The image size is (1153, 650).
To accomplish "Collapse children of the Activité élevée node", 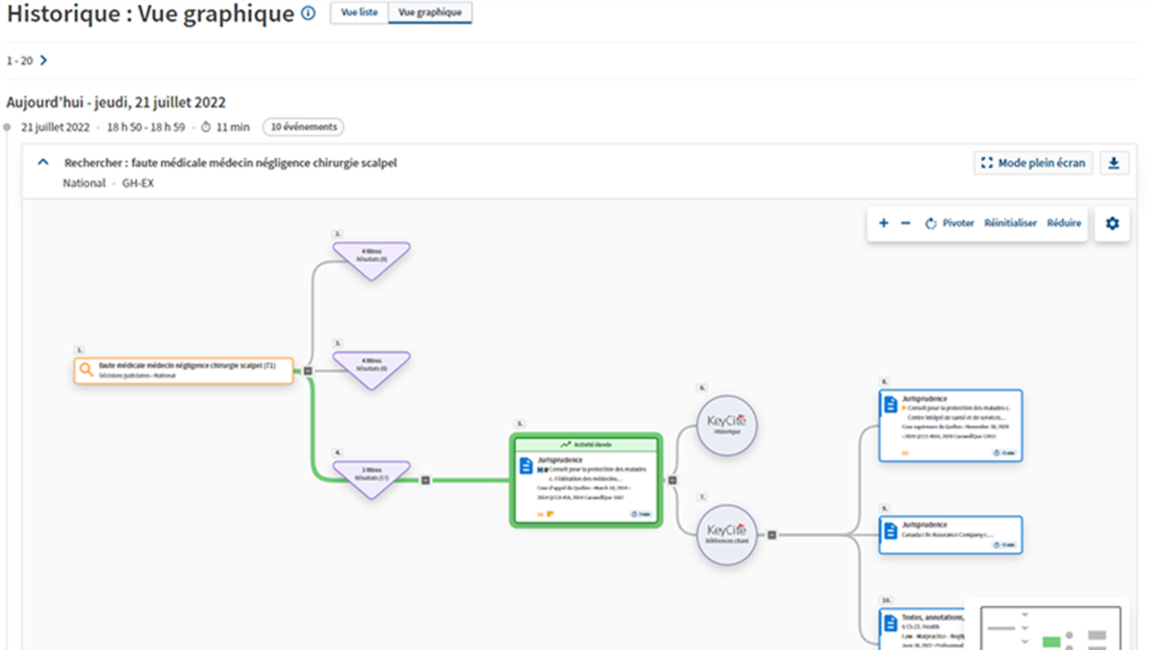I will 673,480.
